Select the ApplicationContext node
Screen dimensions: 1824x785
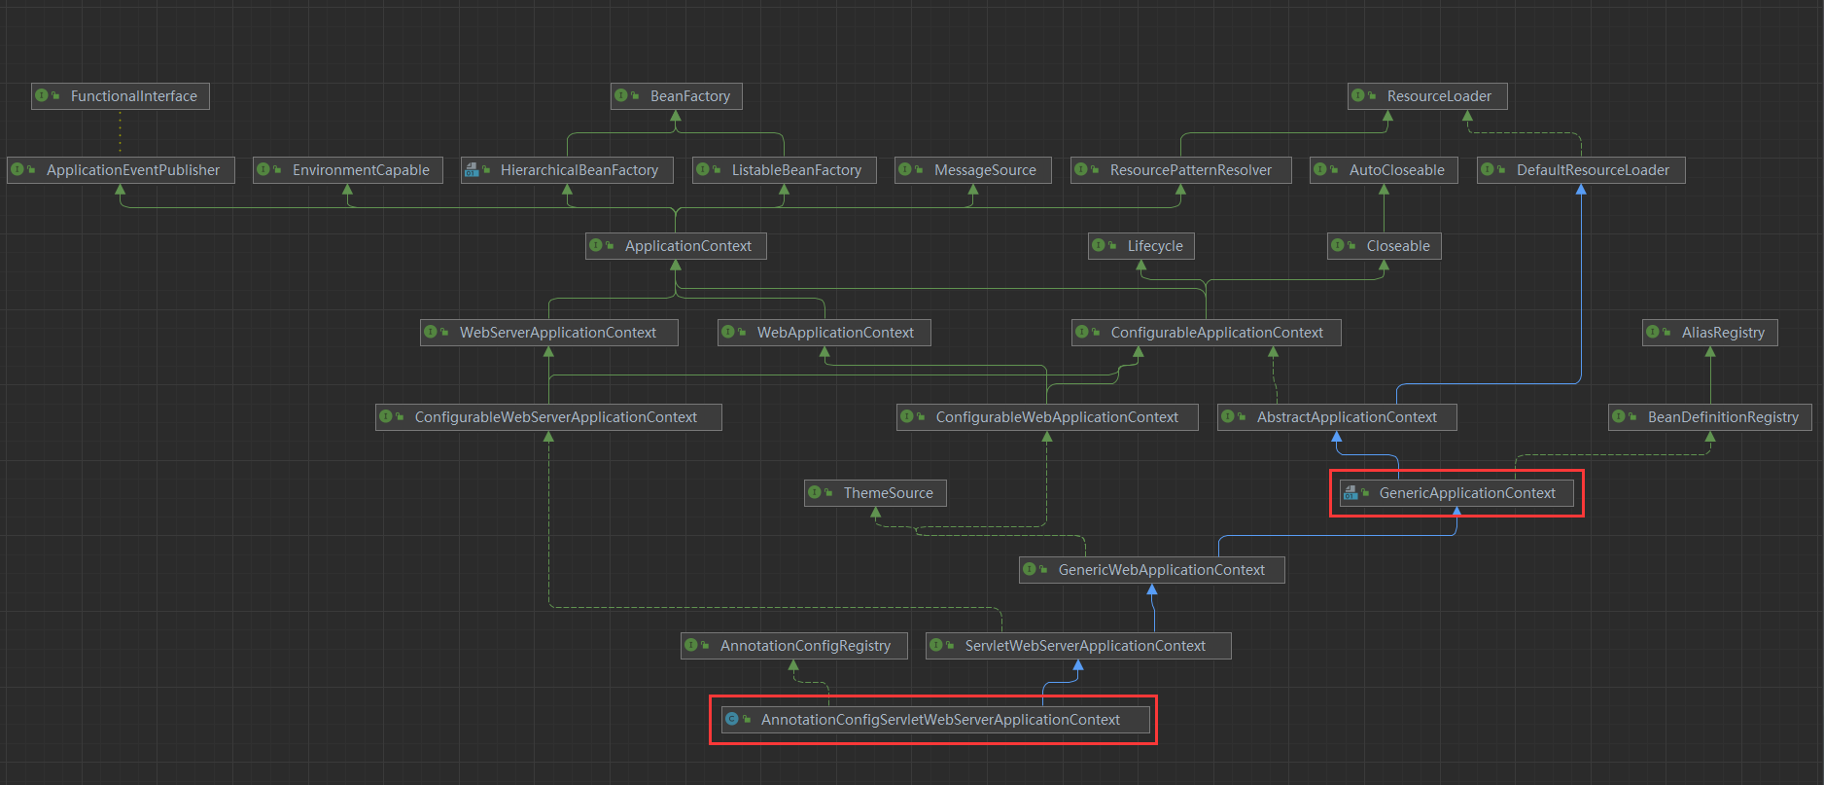click(x=676, y=246)
